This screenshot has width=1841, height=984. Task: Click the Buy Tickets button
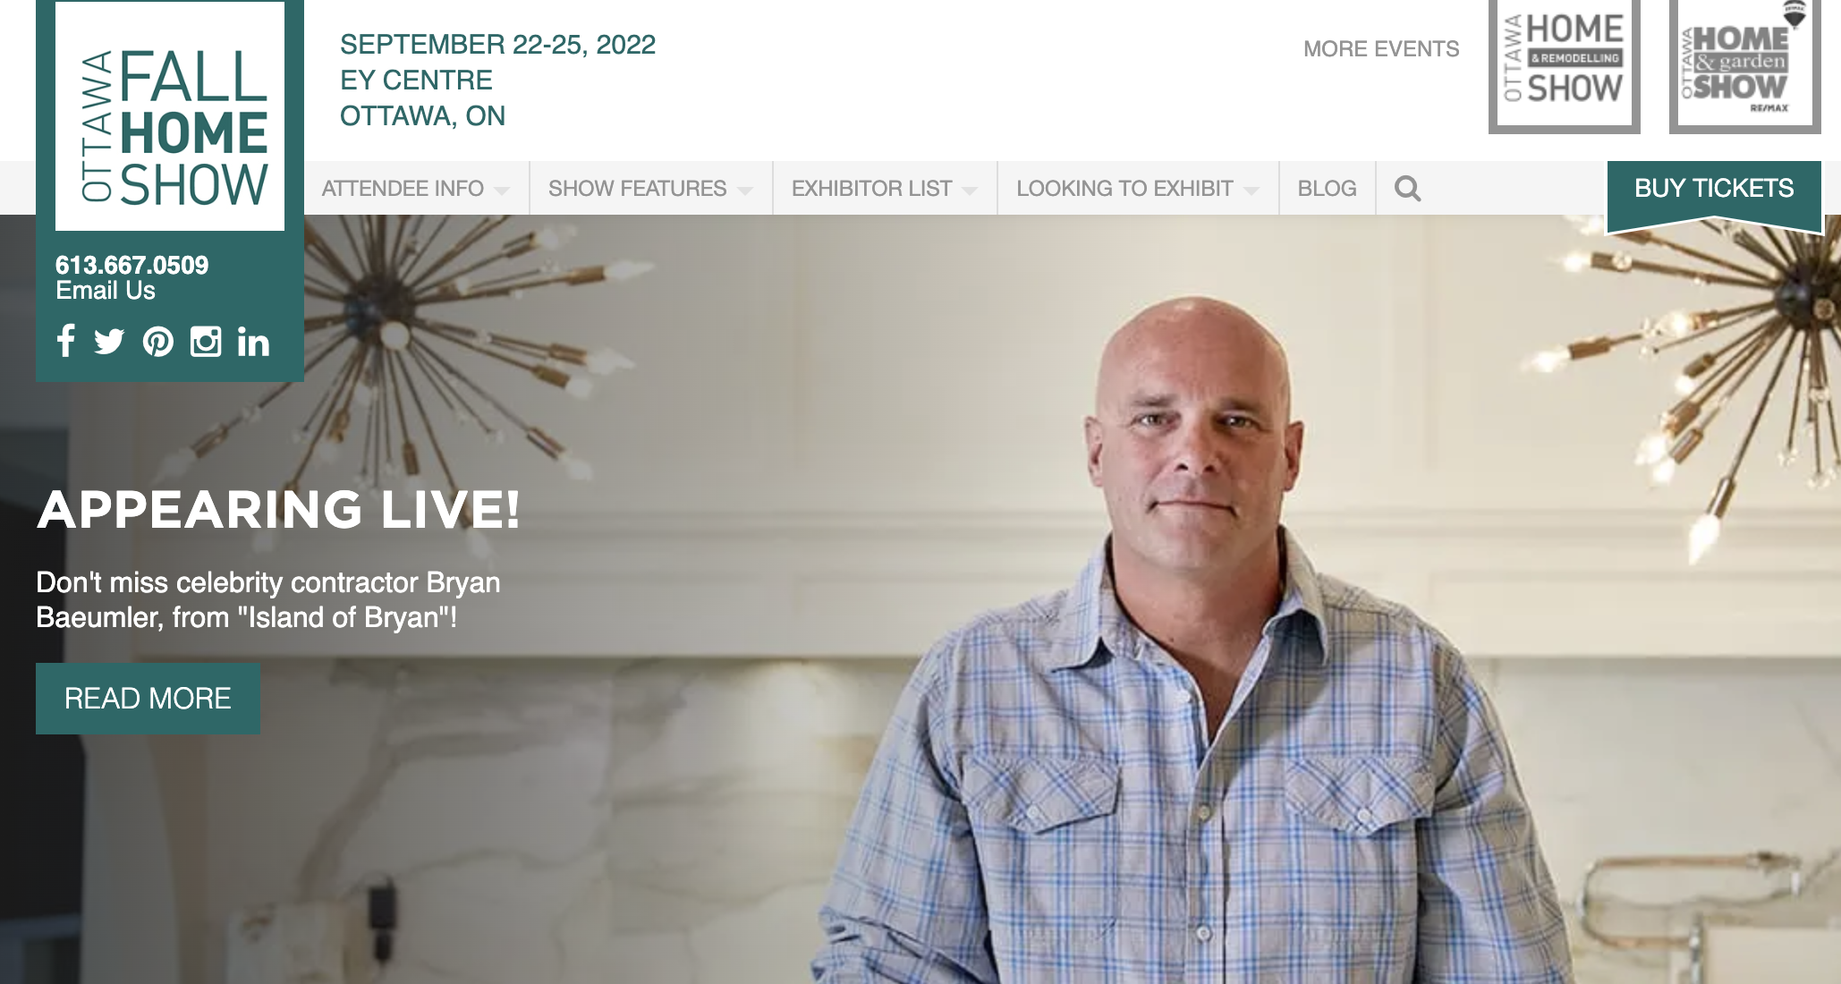(x=1714, y=189)
